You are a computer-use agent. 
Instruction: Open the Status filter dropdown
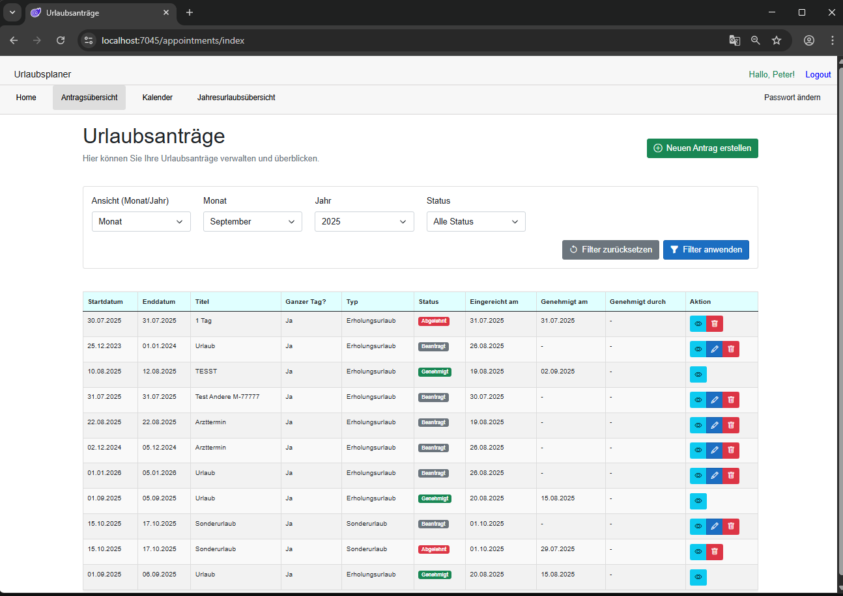(x=476, y=222)
